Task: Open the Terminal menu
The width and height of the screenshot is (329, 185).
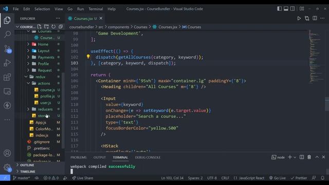Action: 96,9
